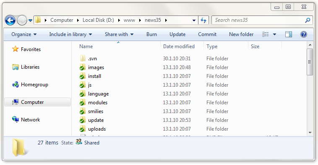Click Commit in the toolbar

pyautogui.click(x=207, y=34)
